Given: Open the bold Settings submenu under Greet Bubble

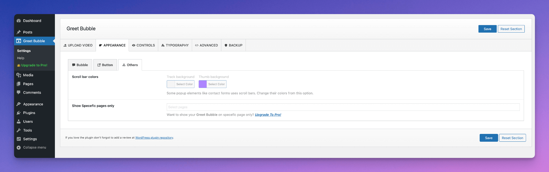Looking at the screenshot, I should click(24, 51).
